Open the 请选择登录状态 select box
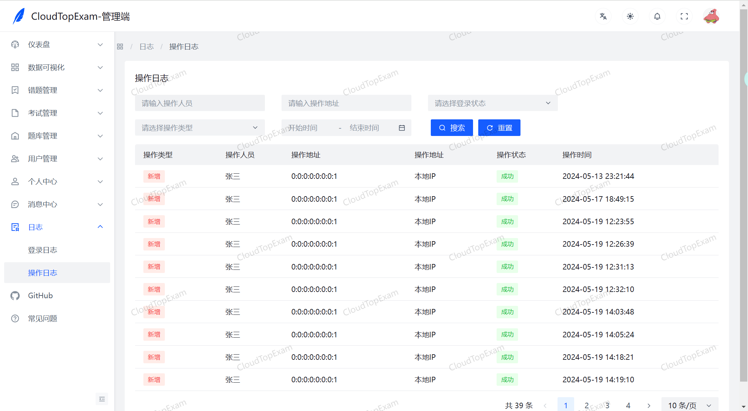The image size is (748, 411). pyautogui.click(x=492, y=103)
